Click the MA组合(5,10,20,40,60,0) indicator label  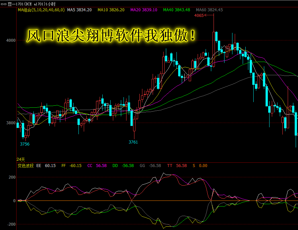(41, 10)
